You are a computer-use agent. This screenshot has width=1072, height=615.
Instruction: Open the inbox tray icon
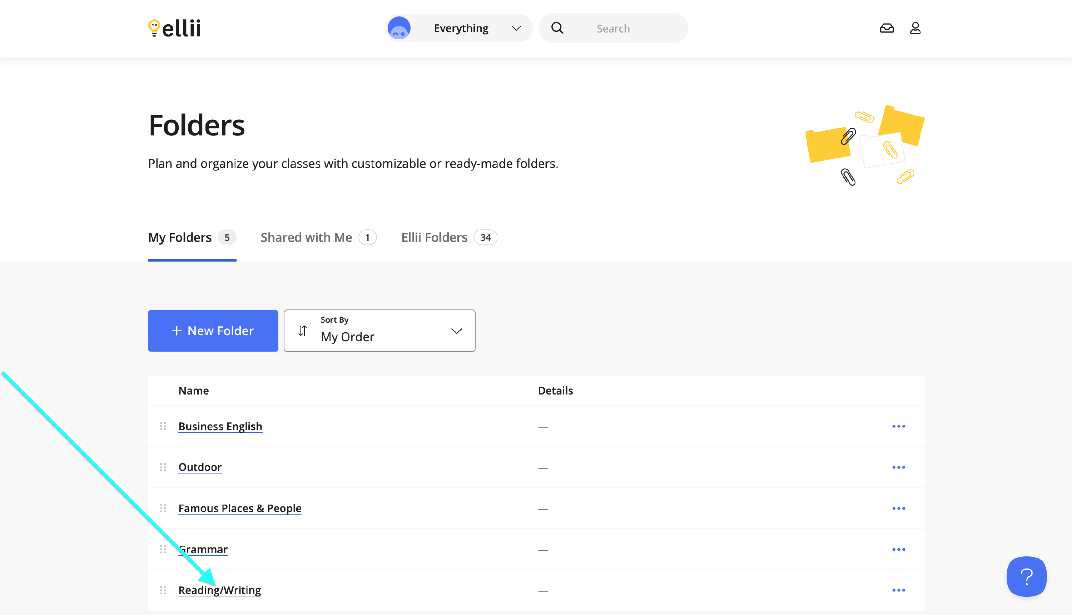pos(887,28)
